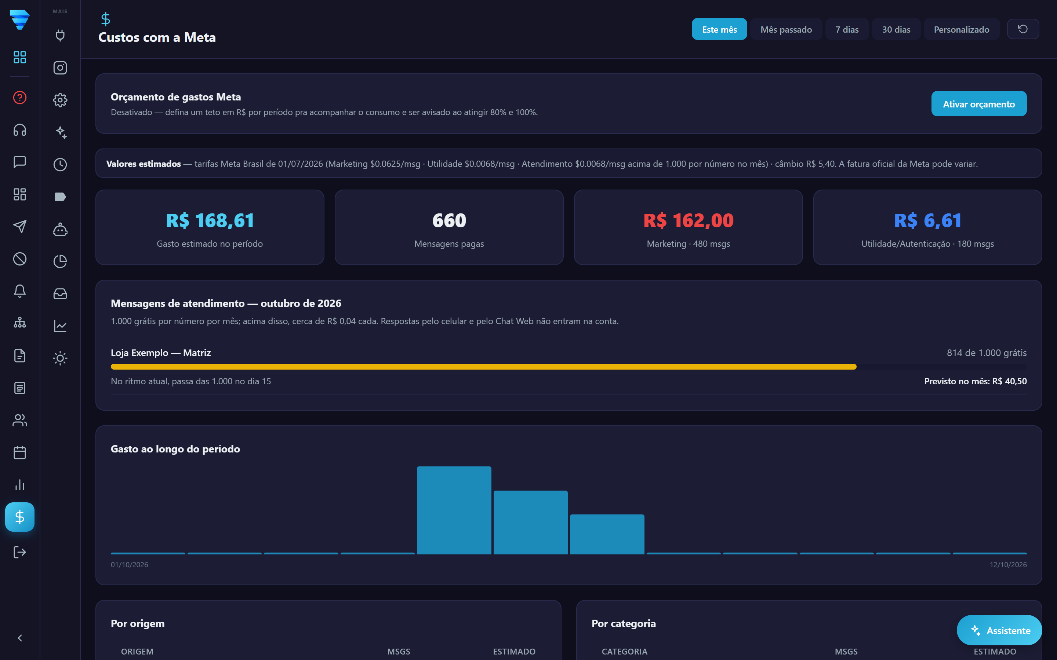
Task: Select the 7 dias period tab
Action: click(x=847, y=29)
